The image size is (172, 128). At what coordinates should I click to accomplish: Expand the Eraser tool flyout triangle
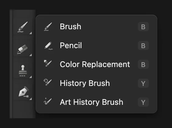coord(30,55)
